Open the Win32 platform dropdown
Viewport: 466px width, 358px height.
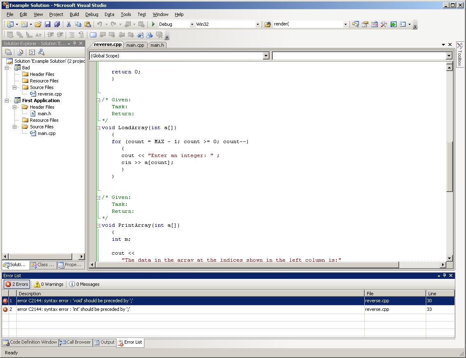coord(258,24)
